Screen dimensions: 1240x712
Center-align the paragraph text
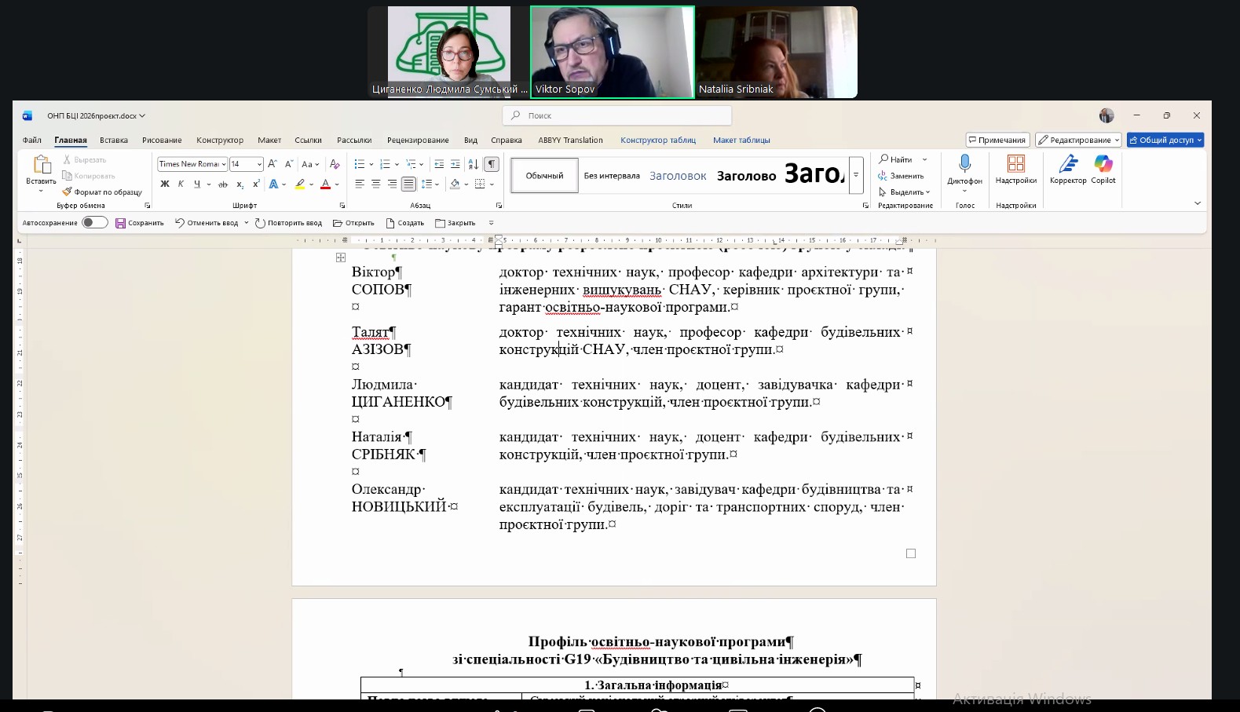tap(376, 184)
